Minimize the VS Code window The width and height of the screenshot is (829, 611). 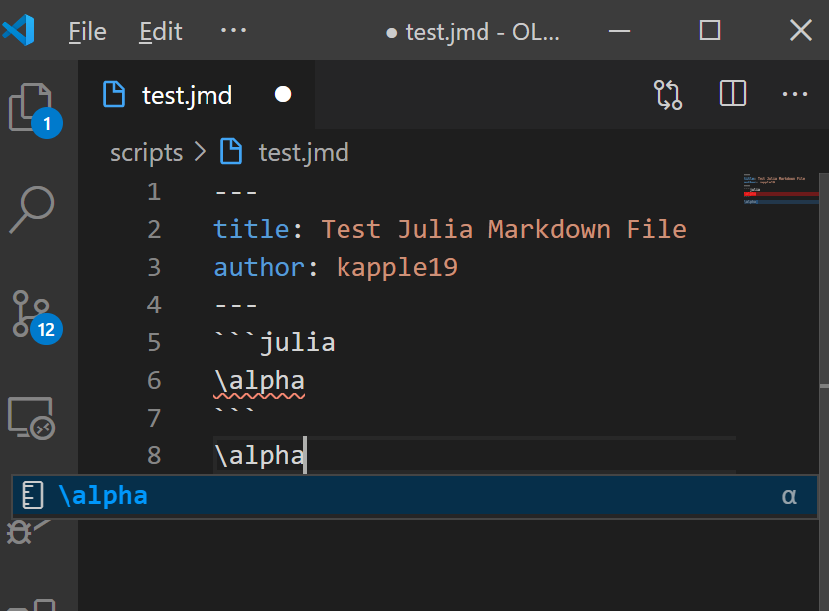click(x=620, y=31)
